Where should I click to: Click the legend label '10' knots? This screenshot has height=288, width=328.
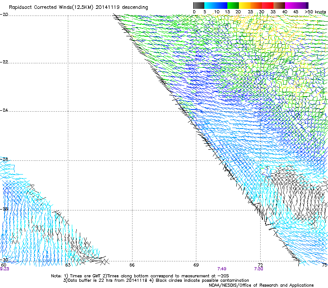pyautogui.click(x=217, y=12)
